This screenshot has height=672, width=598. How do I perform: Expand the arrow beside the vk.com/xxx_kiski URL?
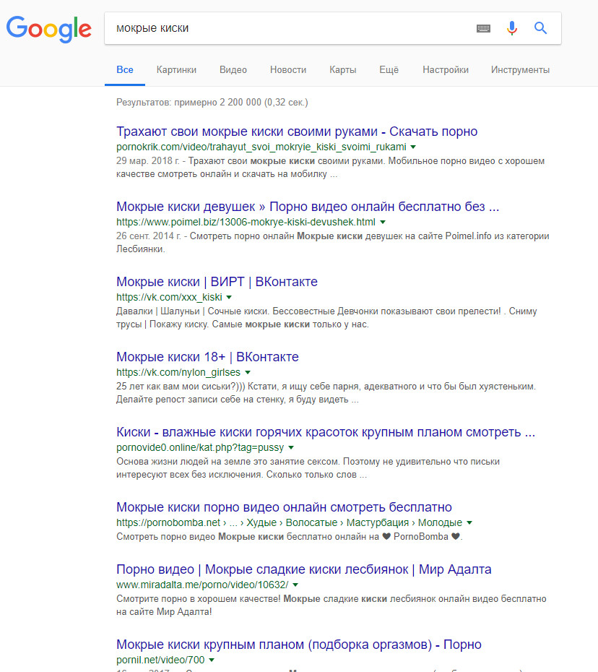[229, 297]
